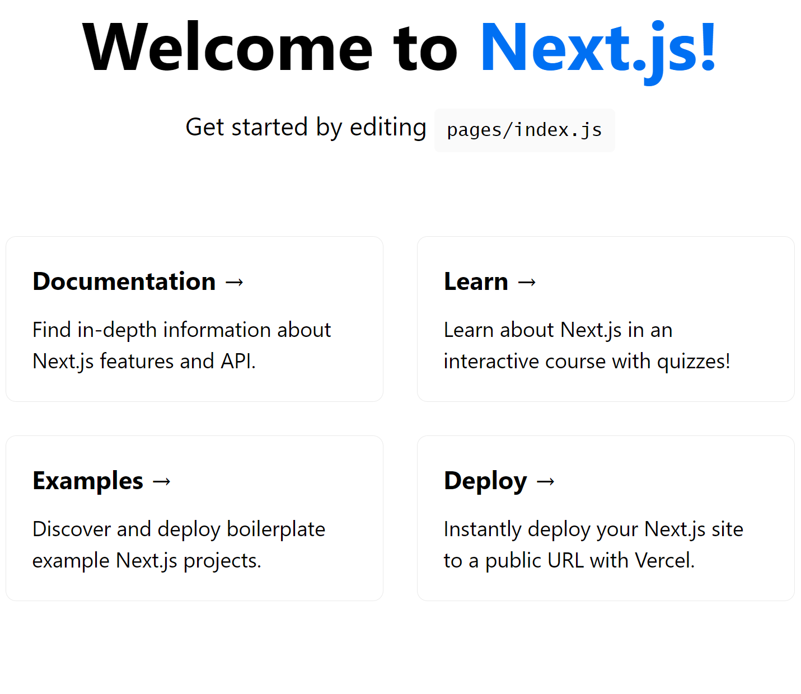
Task: Open the Deploy card heading
Action: 485,481
